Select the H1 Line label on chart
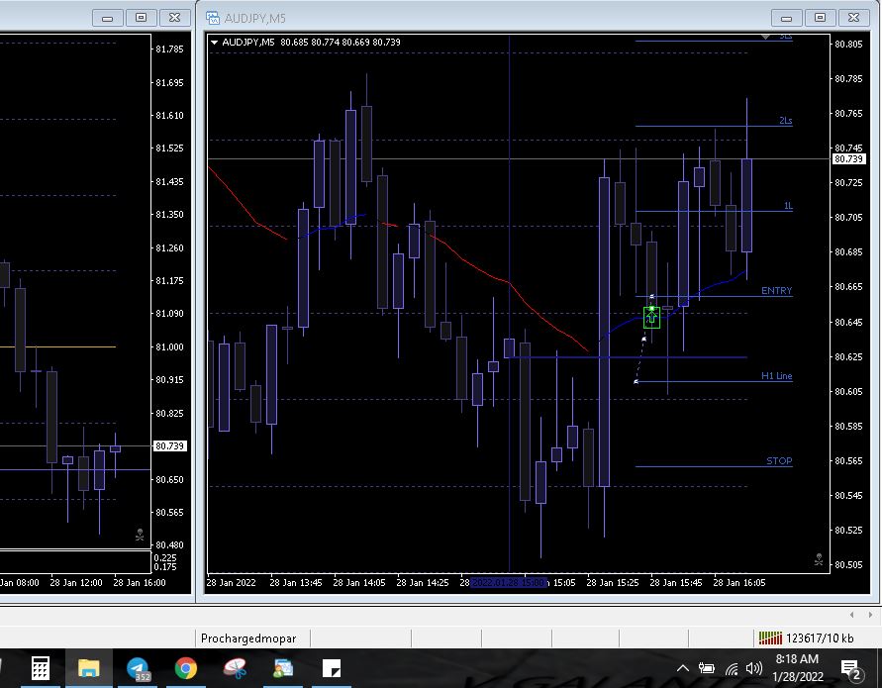 [776, 376]
